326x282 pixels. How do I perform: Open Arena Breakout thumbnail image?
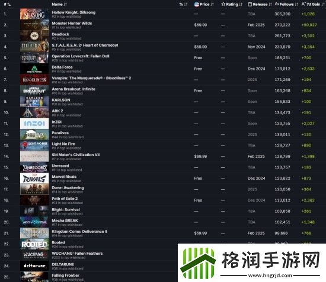tap(34, 90)
